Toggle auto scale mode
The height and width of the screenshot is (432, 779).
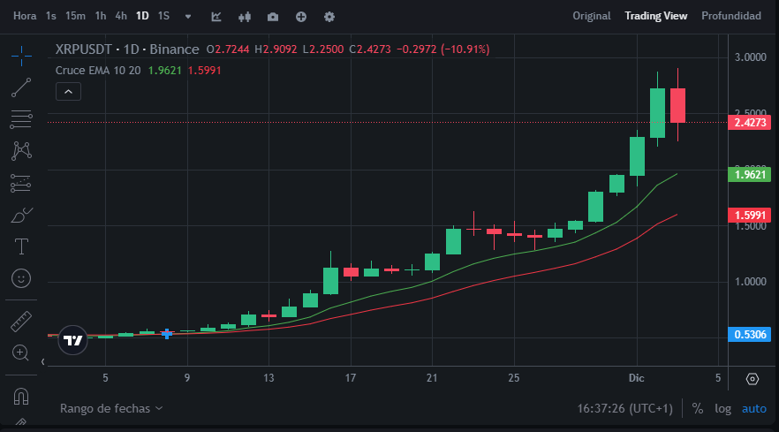753,409
